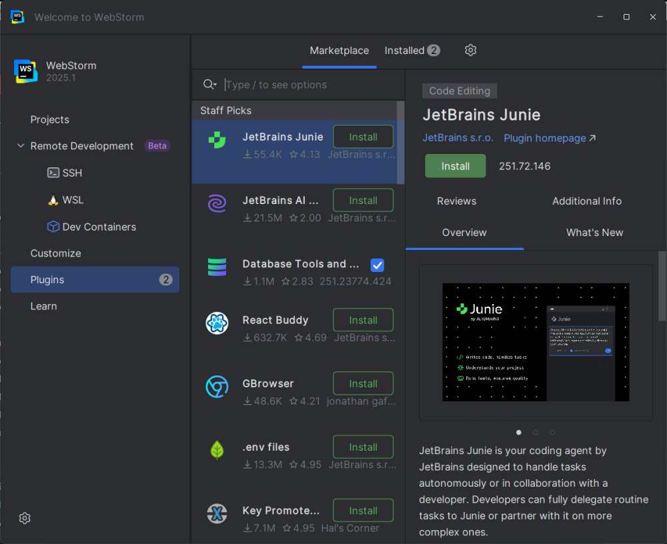Open the Additional Info tab
Viewport: 667px width, 544px height.
tap(586, 201)
